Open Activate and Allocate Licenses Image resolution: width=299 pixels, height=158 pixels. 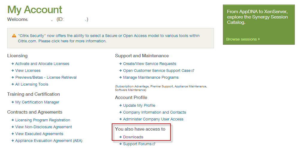coord(42,64)
